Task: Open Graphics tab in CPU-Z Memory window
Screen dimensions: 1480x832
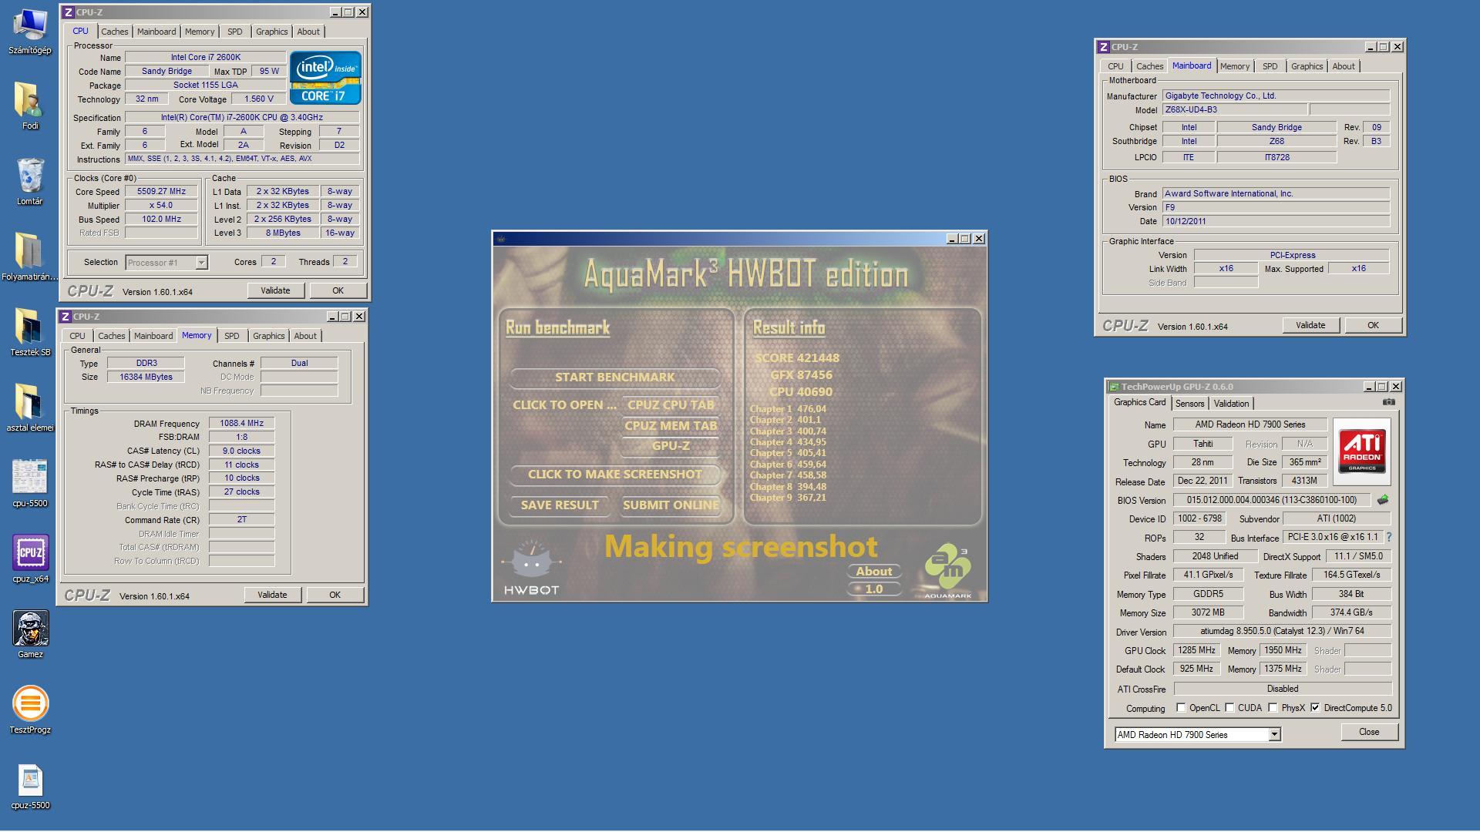Action: pos(269,336)
